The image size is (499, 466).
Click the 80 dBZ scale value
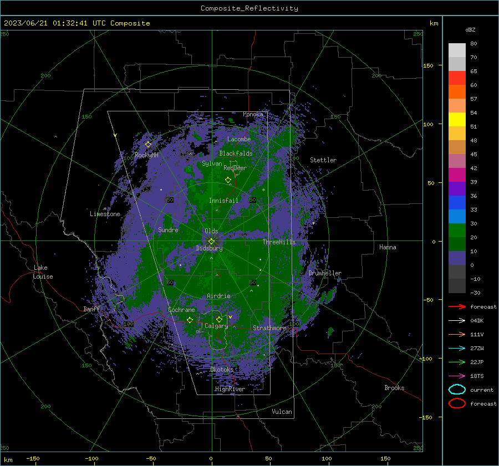pyautogui.click(x=474, y=44)
